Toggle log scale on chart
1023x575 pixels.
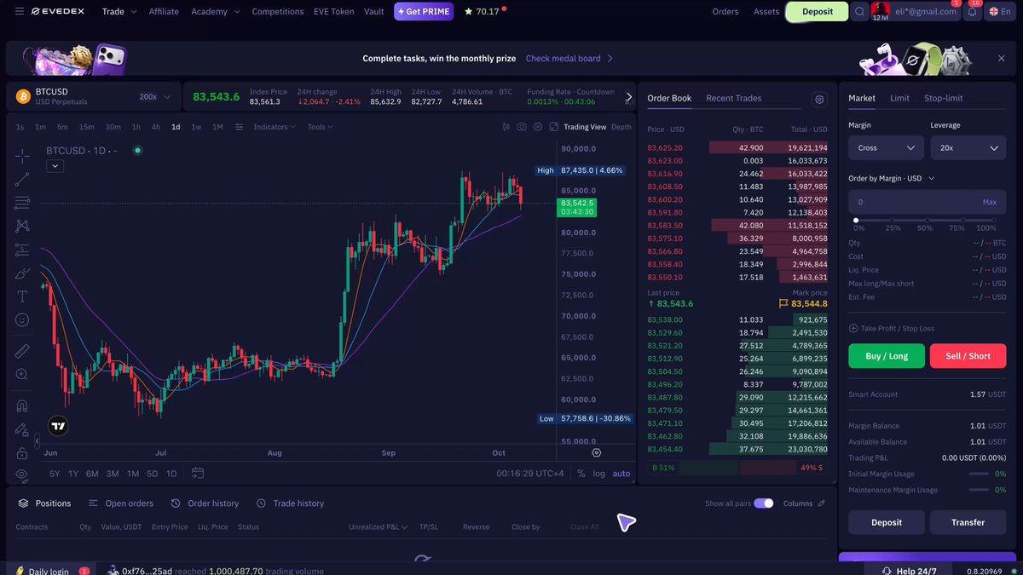(x=599, y=474)
